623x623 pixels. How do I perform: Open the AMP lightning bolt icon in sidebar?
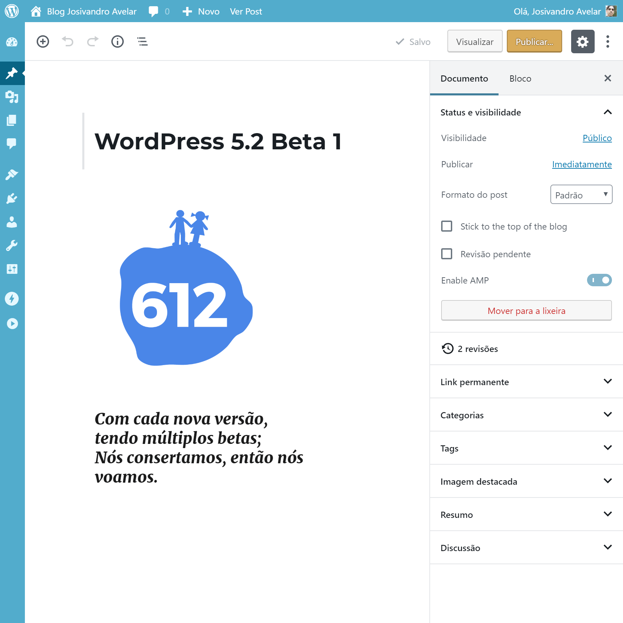pos(12,299)
